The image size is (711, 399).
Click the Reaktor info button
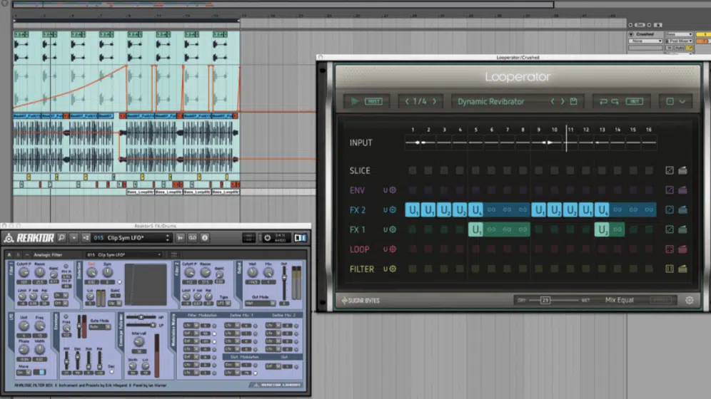coord(205,237)
